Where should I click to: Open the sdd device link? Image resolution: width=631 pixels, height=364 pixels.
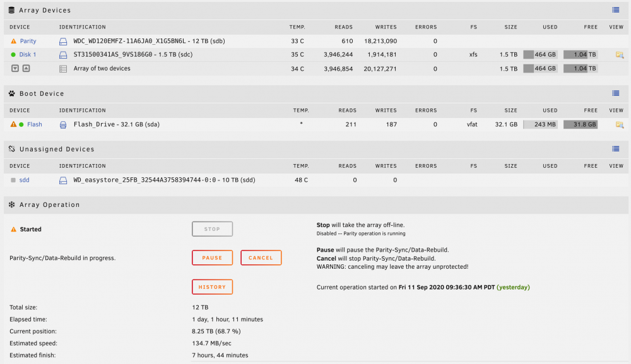(x=24, y=180)
